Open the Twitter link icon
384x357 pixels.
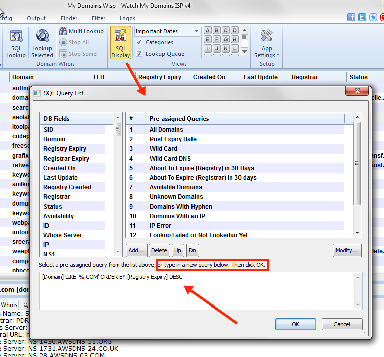tap(362, 17)
